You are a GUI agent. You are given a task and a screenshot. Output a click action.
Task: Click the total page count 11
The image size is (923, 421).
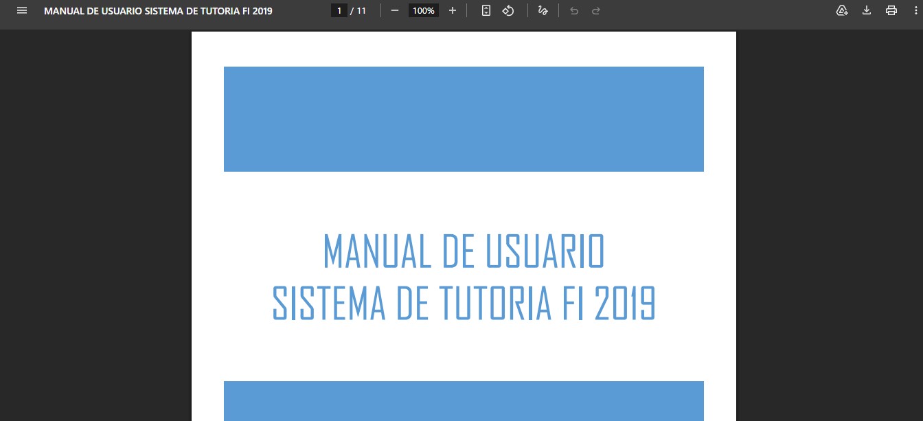pos(361,11)
